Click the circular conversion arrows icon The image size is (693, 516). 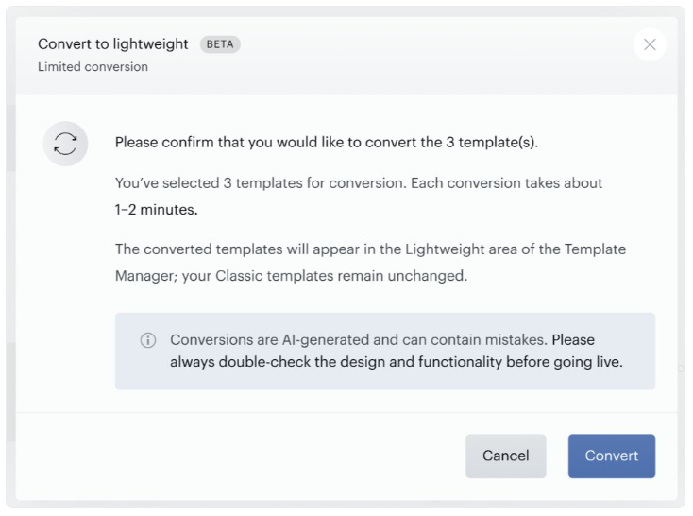[x=65, y=144]
